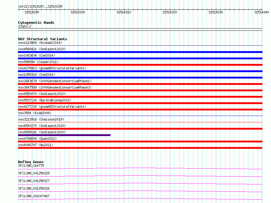Open variant nsv1110864 (Alsmadi2014)
The width and height of the screenshot is (271, 203).
(x=40, y=43)
